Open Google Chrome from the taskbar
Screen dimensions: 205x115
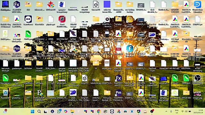[x=99, y=111]
